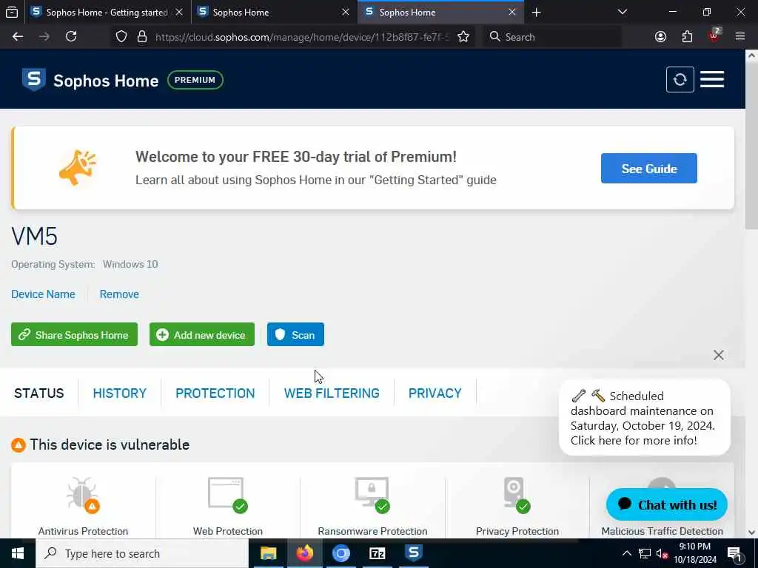The height and width of the screenshot is (568, 758).
Task: Reload the page with the browser refresh icon
Action: [x=71, y=37]
